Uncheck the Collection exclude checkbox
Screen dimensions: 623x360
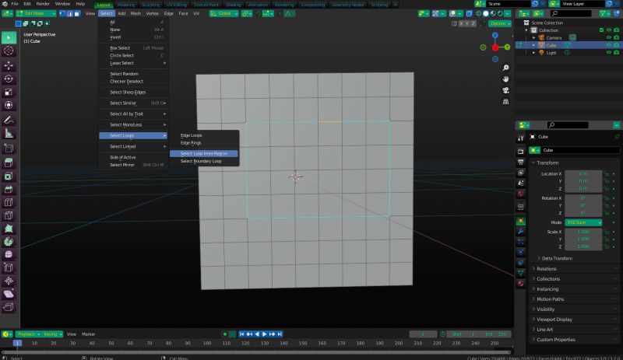pos(601,30)
